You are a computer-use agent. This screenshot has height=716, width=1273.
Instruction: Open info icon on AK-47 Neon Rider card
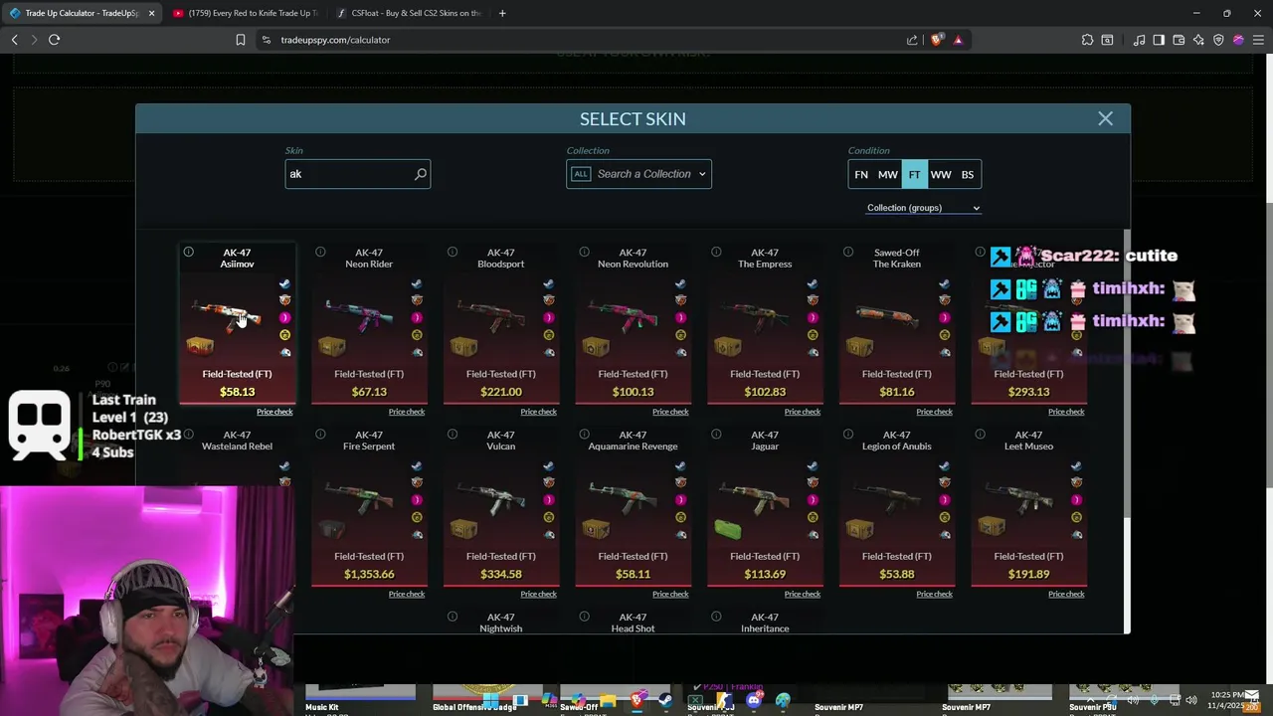coord(320,252)
